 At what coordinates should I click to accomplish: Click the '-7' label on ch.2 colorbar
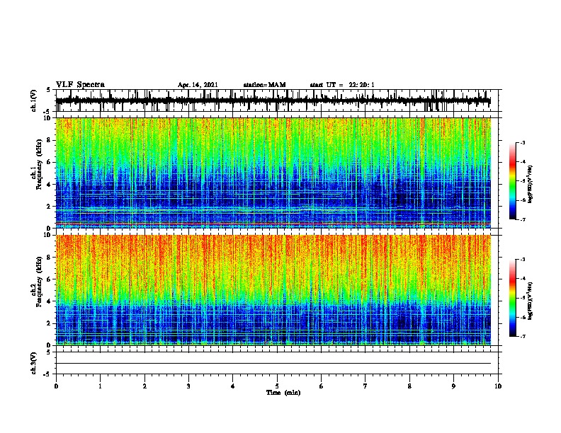click(x=522, y=336)
